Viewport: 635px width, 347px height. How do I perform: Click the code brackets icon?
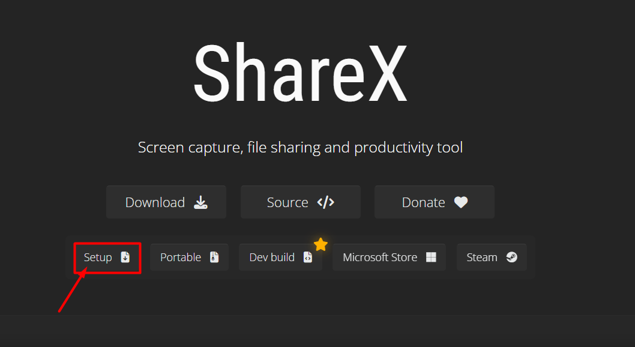pyautogui.click(x=325, y=202)
